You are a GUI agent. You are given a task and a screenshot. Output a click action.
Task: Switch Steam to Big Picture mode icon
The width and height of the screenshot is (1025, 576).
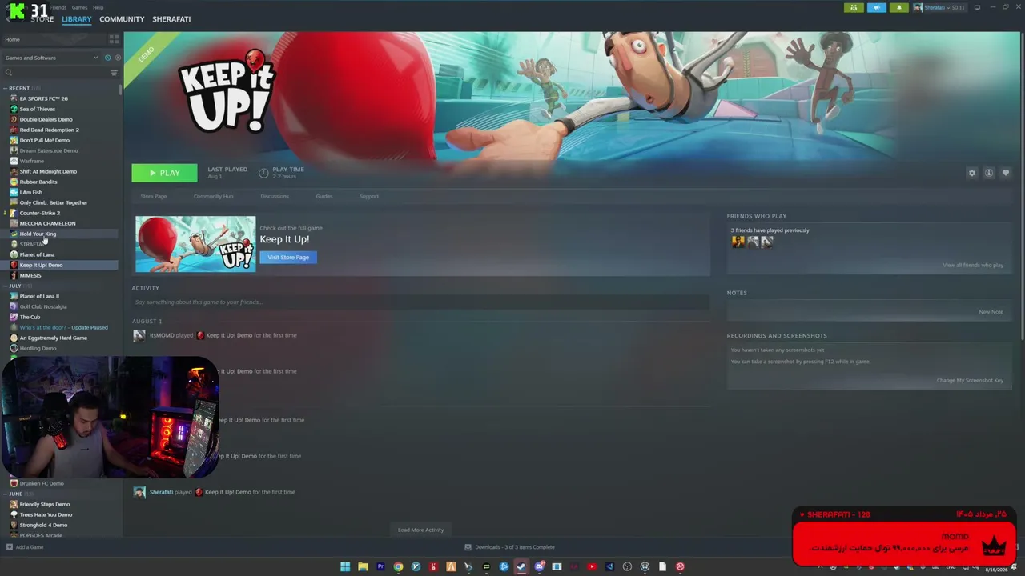977,8
